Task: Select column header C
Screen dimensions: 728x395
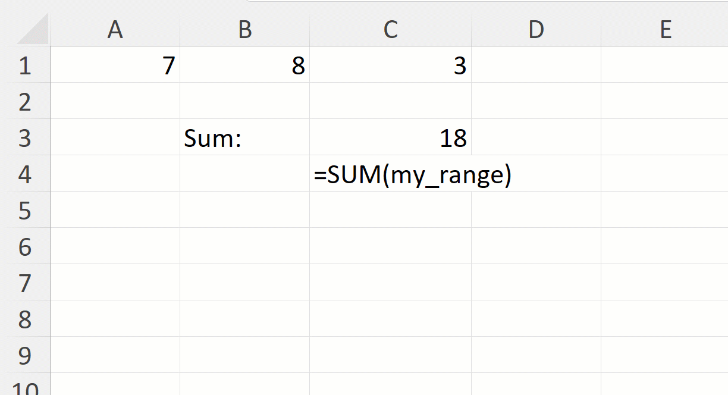Action: click(390, 29)
